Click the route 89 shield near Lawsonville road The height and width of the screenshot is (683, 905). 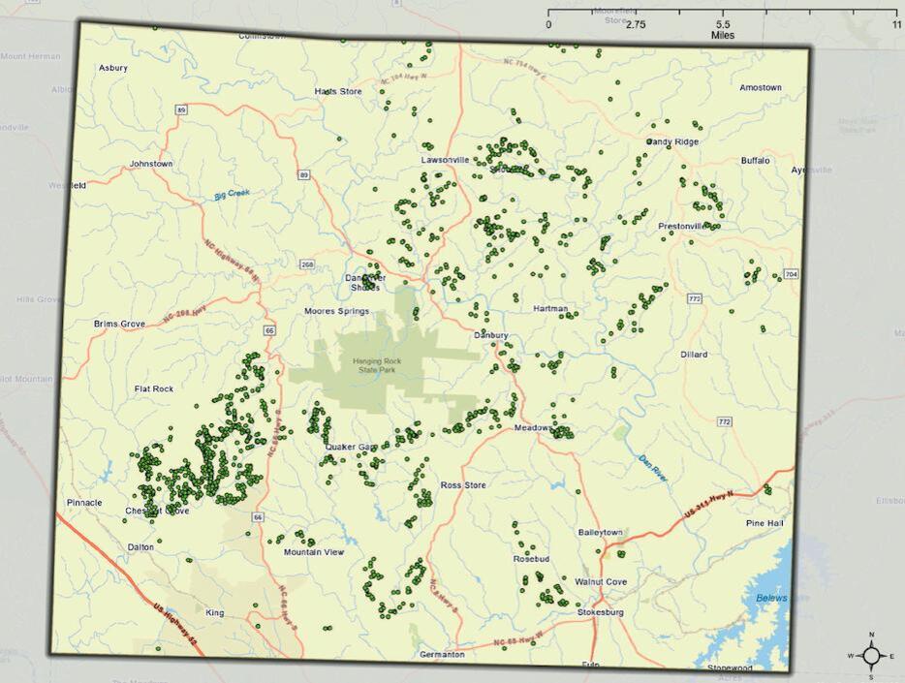point(304,174)
